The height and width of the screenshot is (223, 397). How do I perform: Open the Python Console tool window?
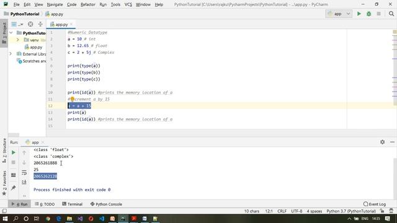click(106, 204)
